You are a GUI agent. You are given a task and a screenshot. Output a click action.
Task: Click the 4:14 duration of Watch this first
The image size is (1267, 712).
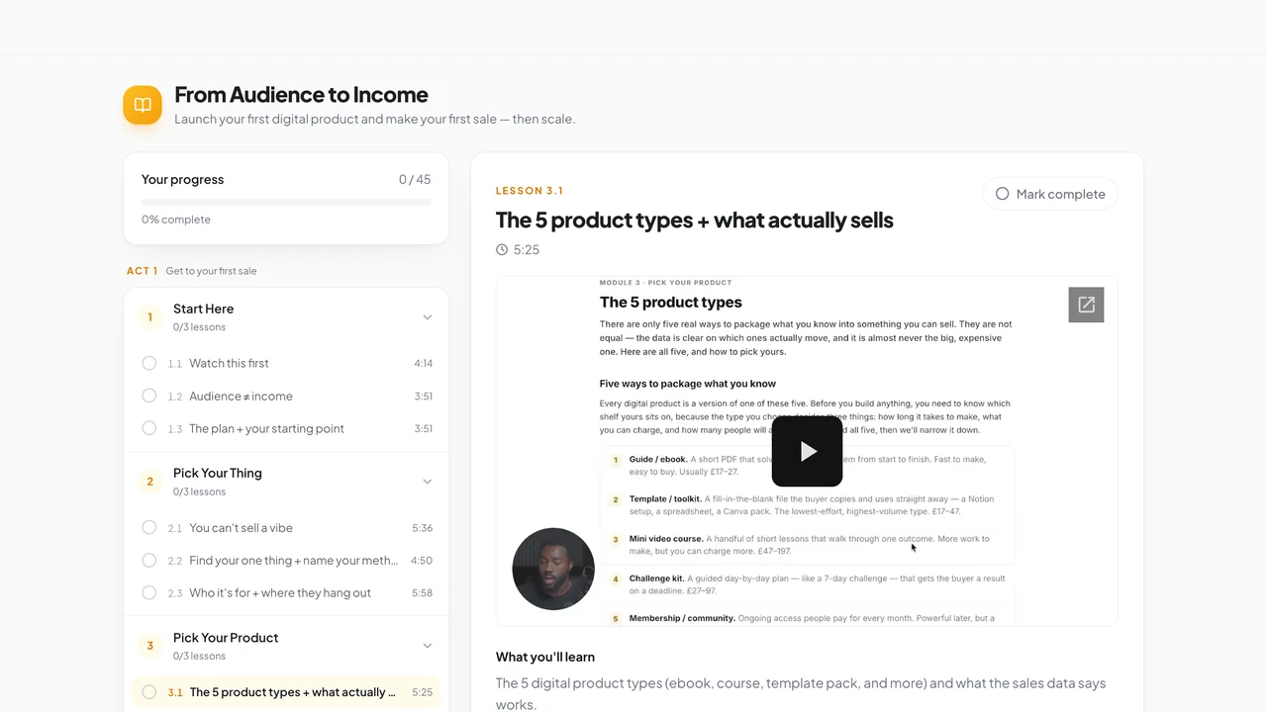pos(423,363)
